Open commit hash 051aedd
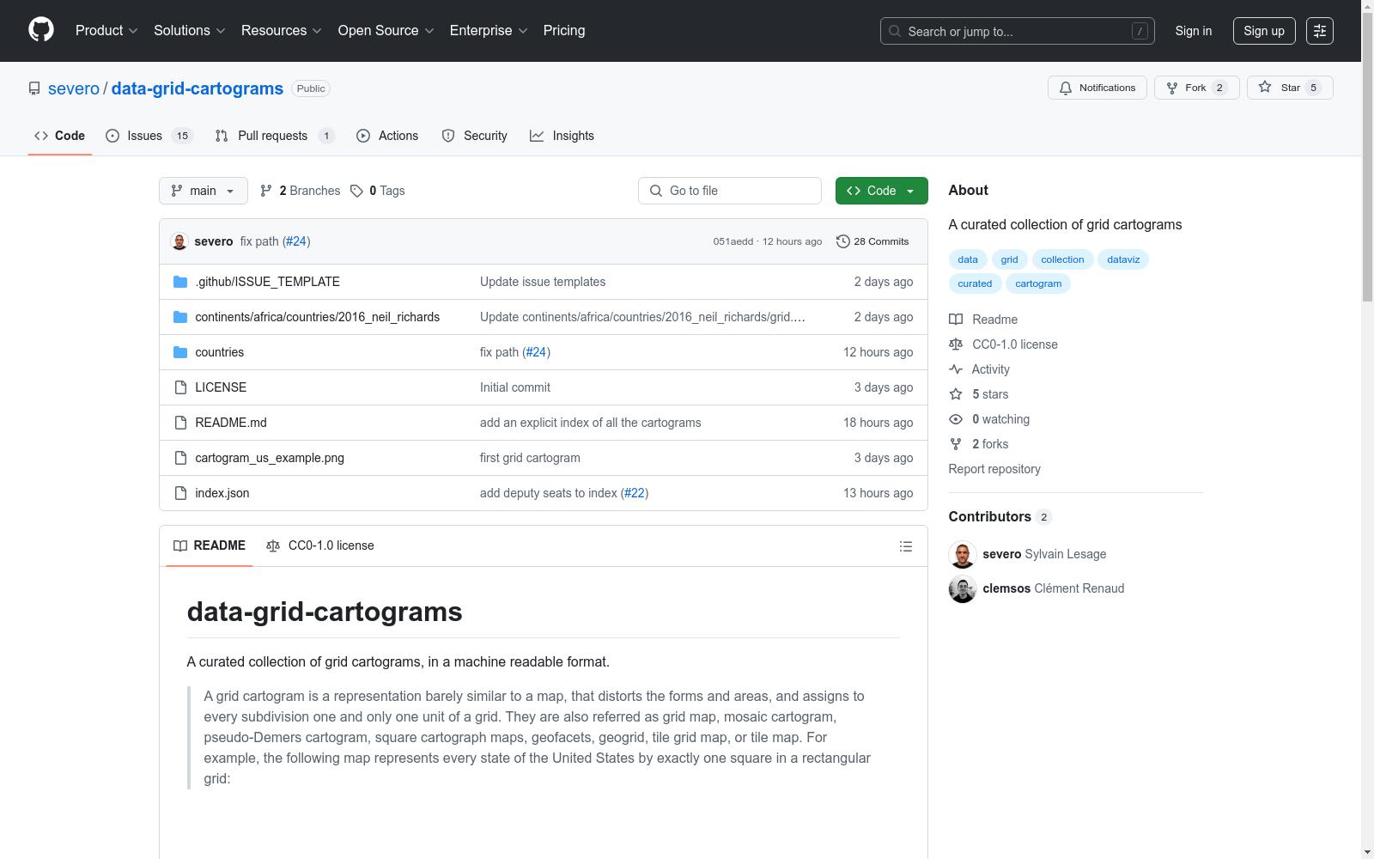This screenshot has width=1374, height=859. pyautogui.click(x=733, y=241)
